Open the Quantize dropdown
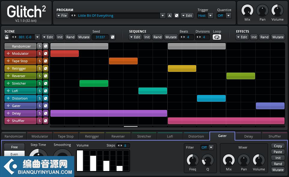Viewport: 289px width, 177px height. point(229,16)
